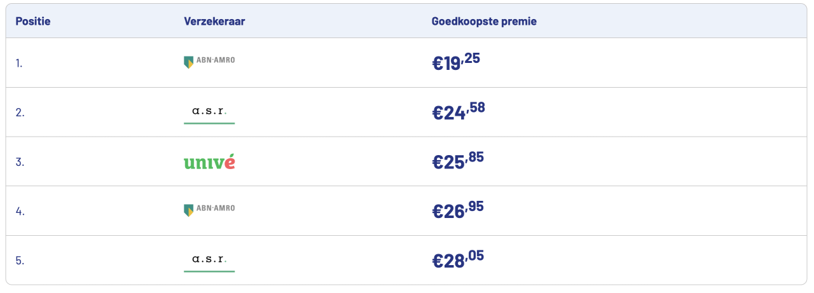
Task: Select position number 5. in the table
Action: pyautogui.click(x=20, y=261)
